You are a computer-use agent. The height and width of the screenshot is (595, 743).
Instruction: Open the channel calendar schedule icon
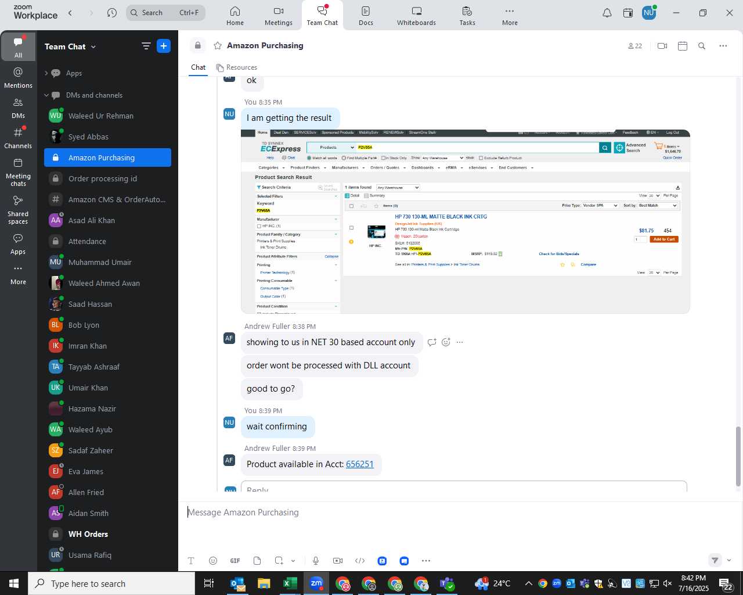tap(683, 46)
